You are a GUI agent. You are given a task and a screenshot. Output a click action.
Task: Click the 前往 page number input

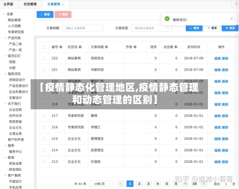[x=226, y=184]
